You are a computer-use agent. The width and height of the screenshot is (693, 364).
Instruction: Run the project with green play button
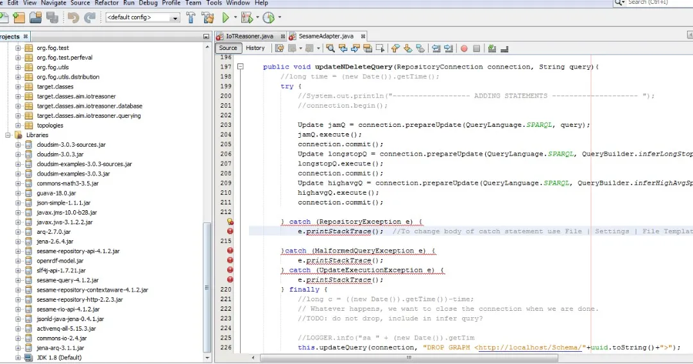pos(226,18)
